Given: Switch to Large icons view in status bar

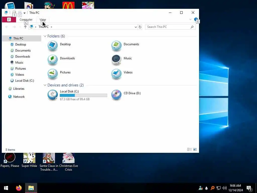Looking at the screenshot, I should [x=195, y=149].
